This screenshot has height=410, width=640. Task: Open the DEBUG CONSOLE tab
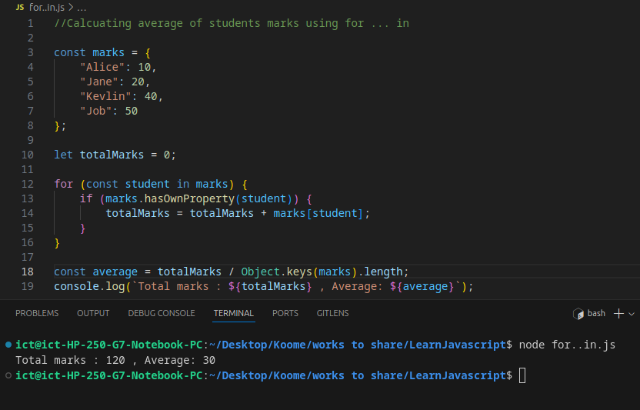pos(162,313)
